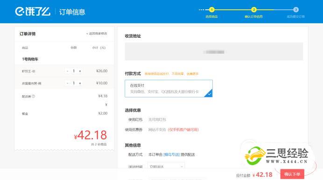Click step 1 circle in progress bar

click(211, 9)
